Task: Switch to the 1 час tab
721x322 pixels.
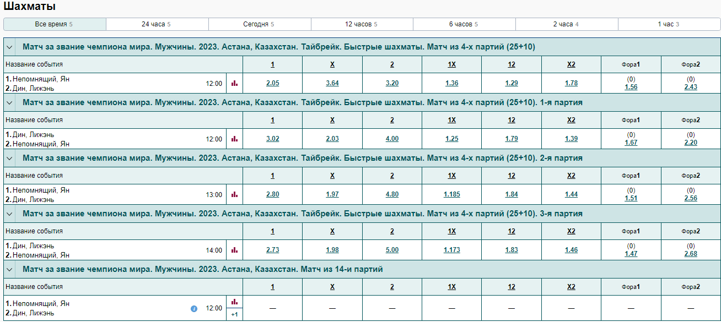Action: click(x=669, y=24)
